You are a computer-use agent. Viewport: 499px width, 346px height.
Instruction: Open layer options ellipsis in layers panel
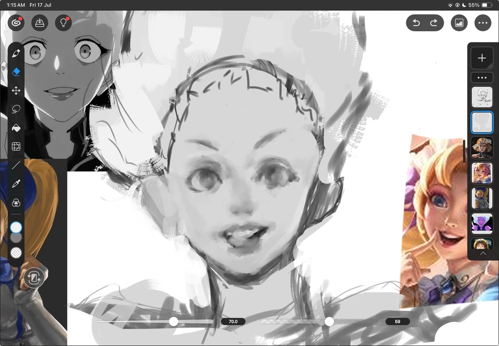(482, 78)
